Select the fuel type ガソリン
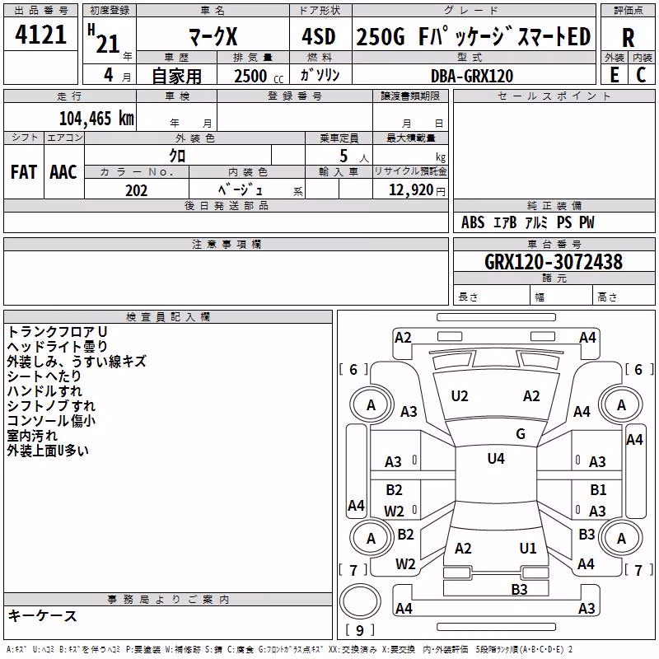 [320, 75]
